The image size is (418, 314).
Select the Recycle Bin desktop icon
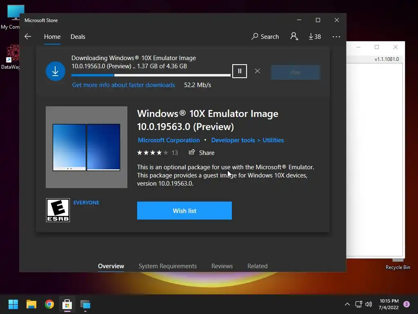click(x=398, y=265)
